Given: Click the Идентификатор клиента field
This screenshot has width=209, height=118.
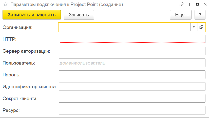Looking at the screenshot, I should point(132,86).
